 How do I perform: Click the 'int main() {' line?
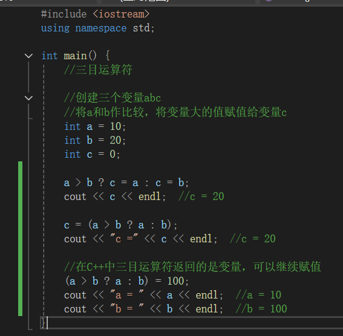[76, 56]
